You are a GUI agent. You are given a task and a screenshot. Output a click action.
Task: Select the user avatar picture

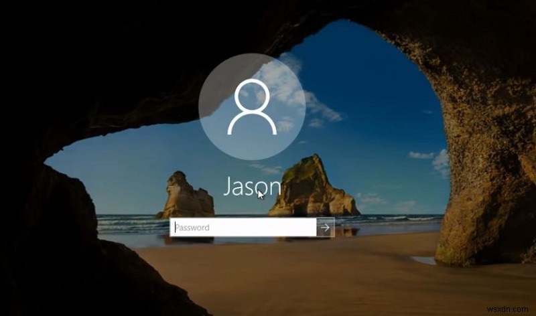[253, 106]
